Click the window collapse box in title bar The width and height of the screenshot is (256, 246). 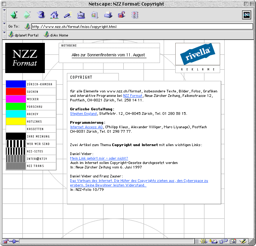[252, 4]
